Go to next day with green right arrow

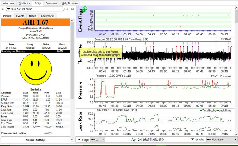[x=67, y=9]
